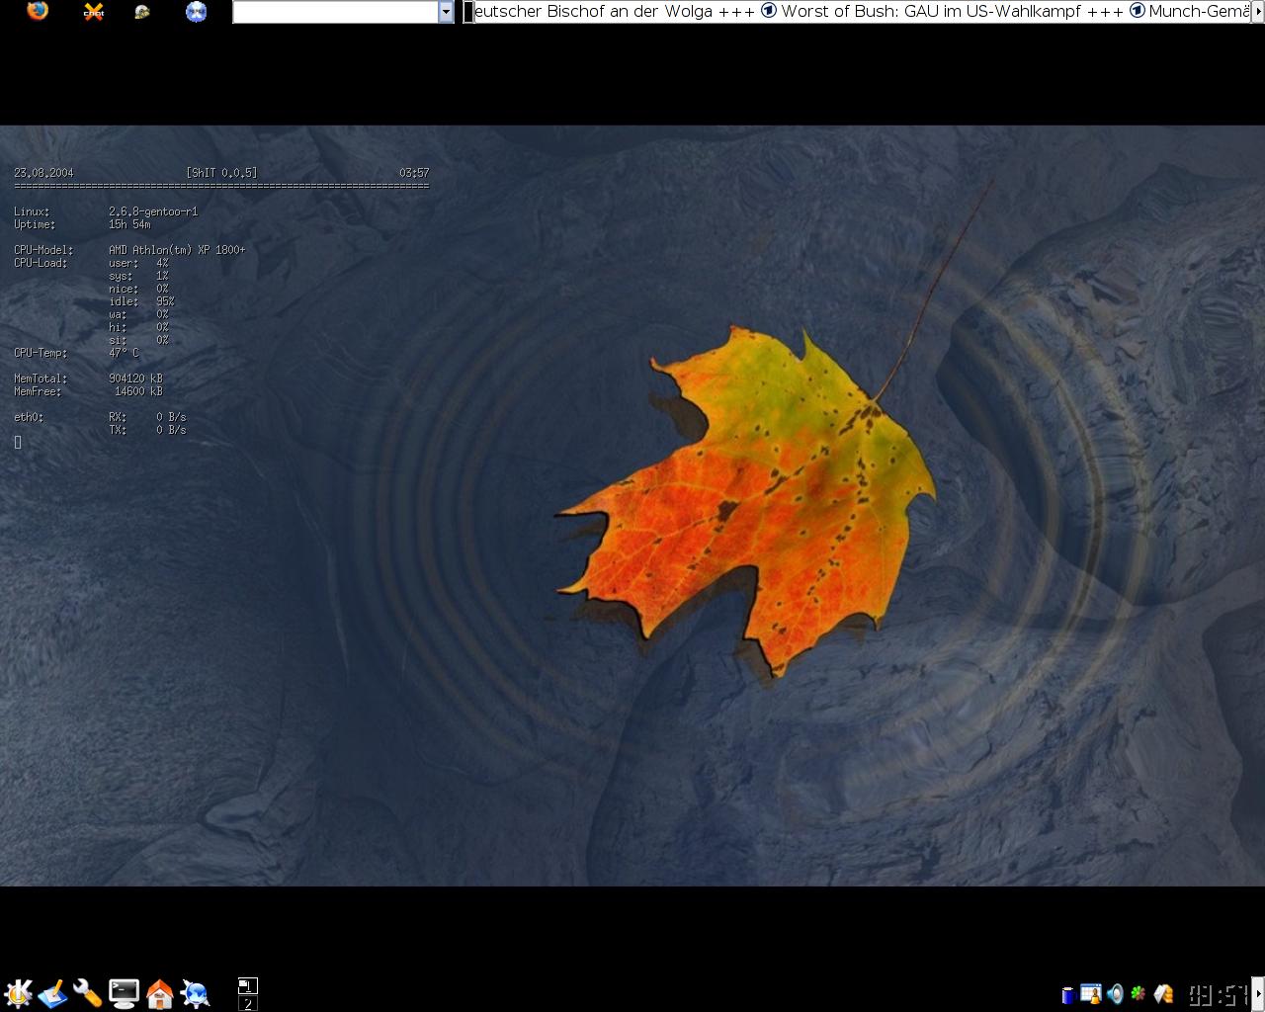Screen dimensions: 1265x1012
Task: Launch the blue notepad and pencil application
Action: (52, 992)
